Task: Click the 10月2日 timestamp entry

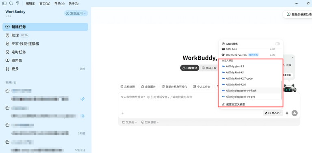Action: [80, 150]
